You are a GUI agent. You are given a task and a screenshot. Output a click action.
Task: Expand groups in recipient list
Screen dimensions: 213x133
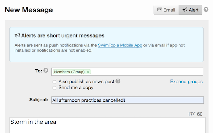[186, 82]
